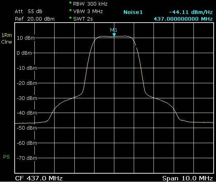Select the RBW 300 kHz setting
The width and height of the screenshot is (216, 182).
coord(90,4)
